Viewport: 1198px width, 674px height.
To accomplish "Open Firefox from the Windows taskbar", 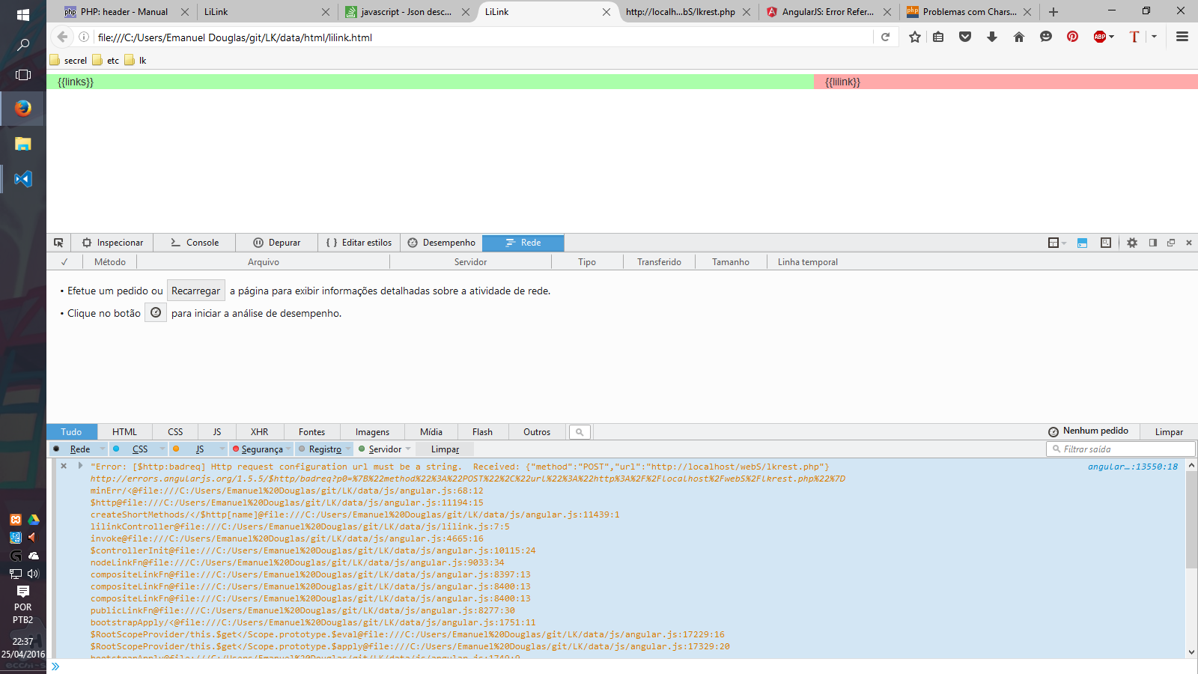I will [23, 108].
